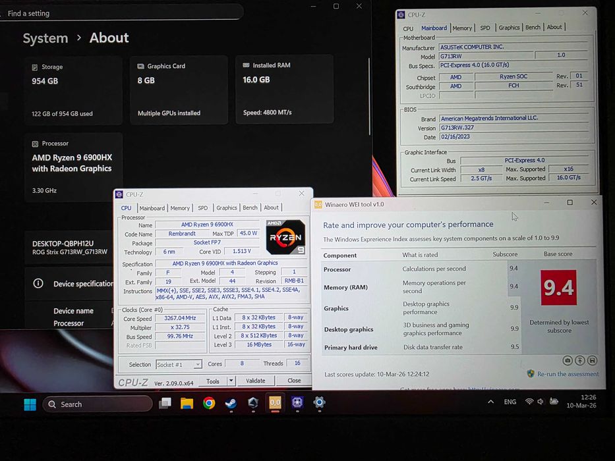
Task: Open File Explorer from the taskbar
Action: 187,403
